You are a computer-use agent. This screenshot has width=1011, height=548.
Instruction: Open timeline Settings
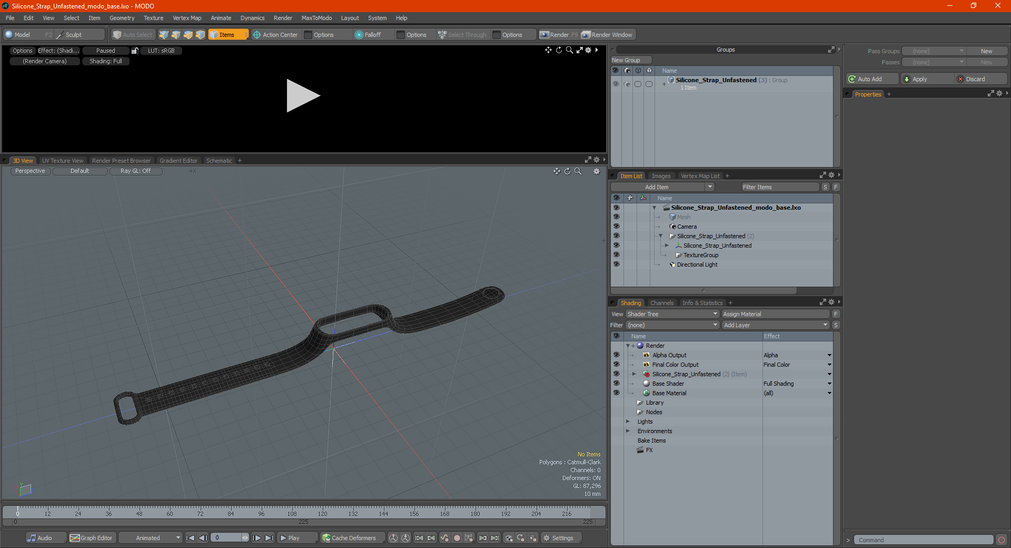click(x=561, y=538)
